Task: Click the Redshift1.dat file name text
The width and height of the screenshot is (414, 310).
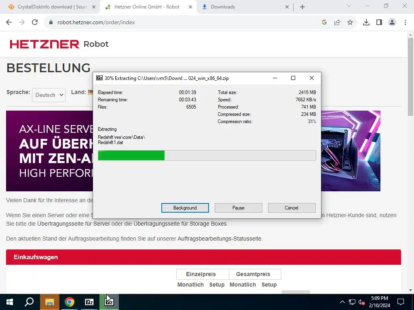Action: point(110,142)
